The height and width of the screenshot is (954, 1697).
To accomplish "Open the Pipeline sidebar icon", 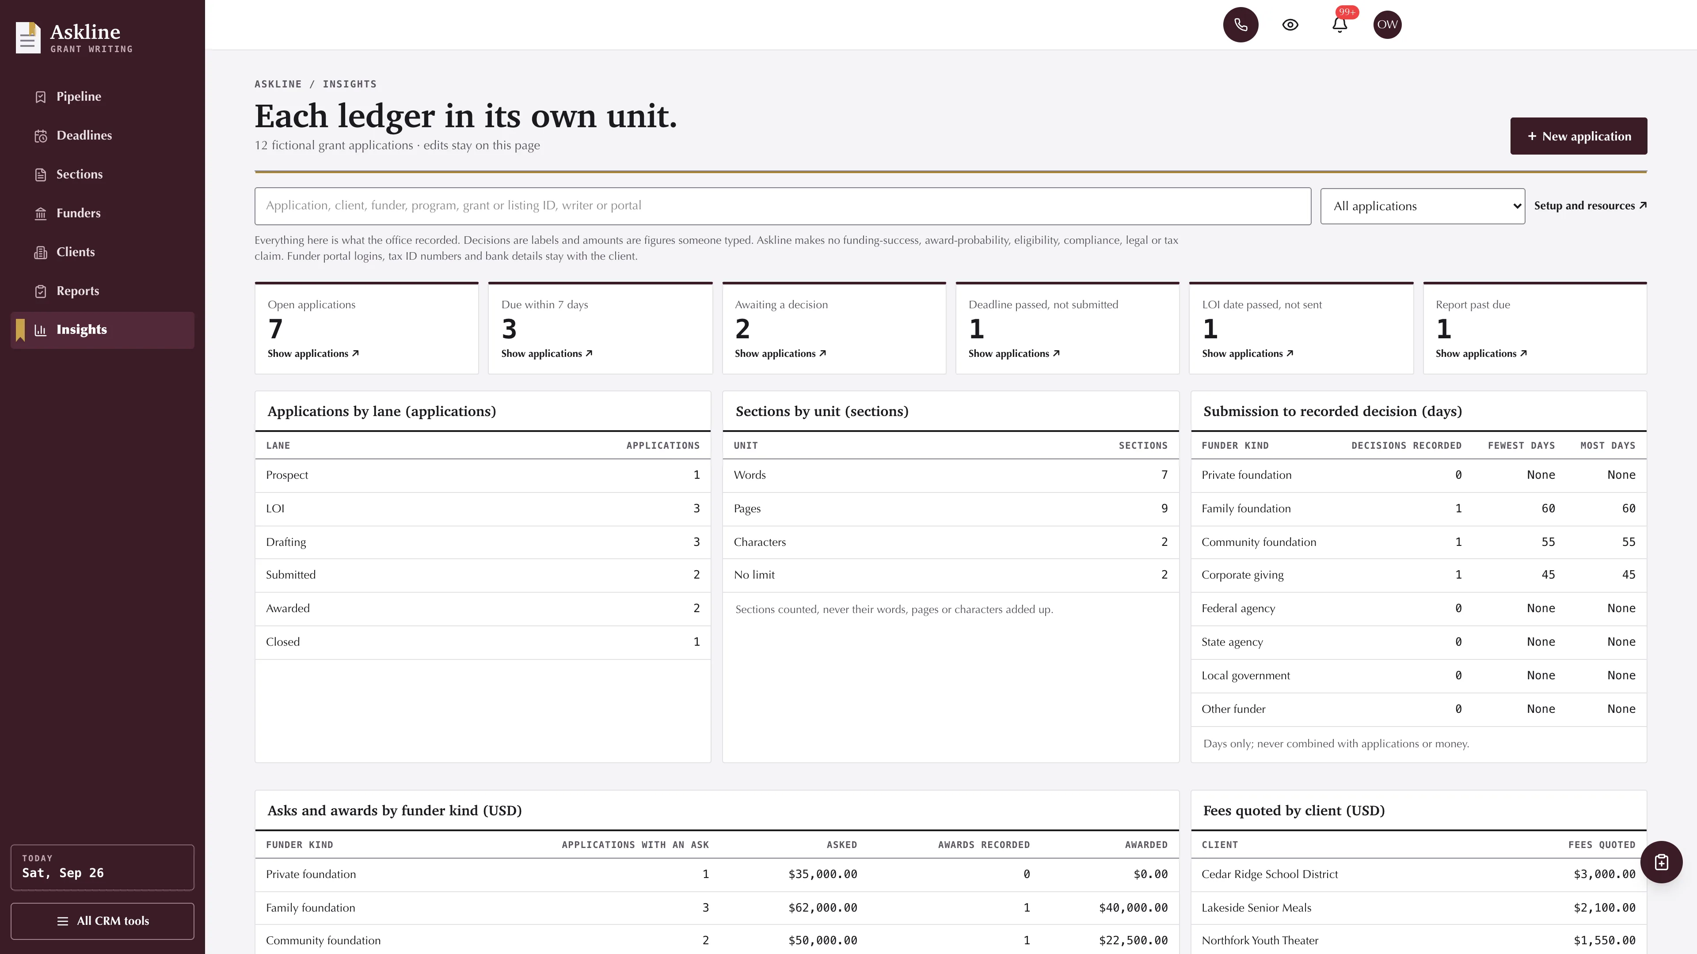I will (x=41, y=97).
